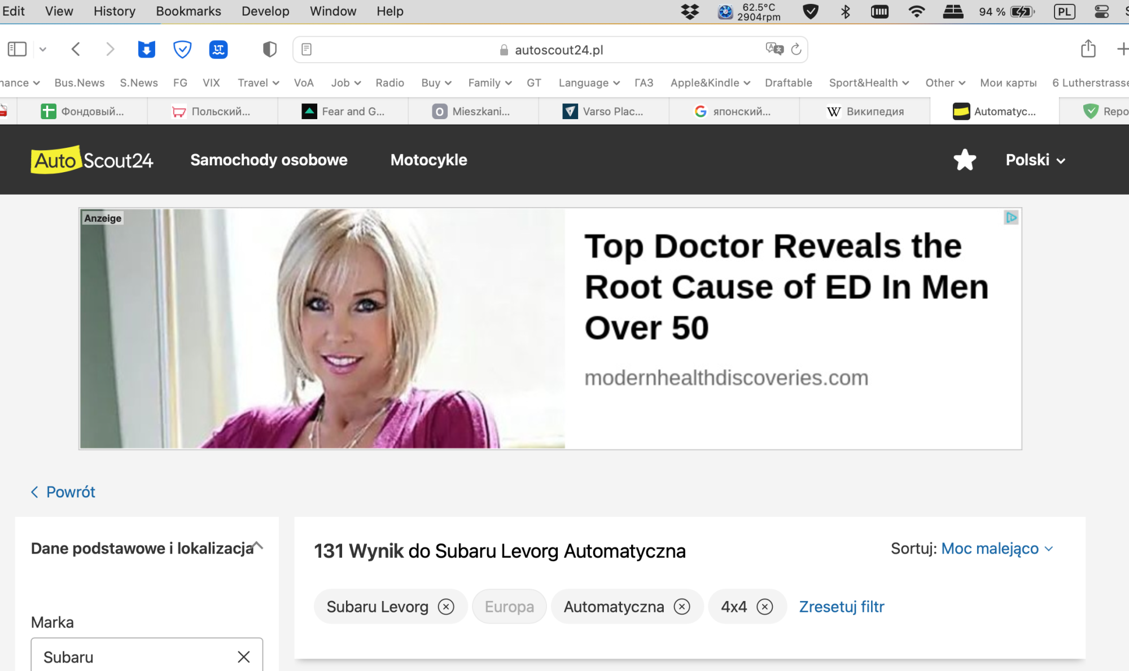The height and width of the screenshot is (671, 1129).
Task: Switch to the Википедия tab
Action: (x=866, y=112)
